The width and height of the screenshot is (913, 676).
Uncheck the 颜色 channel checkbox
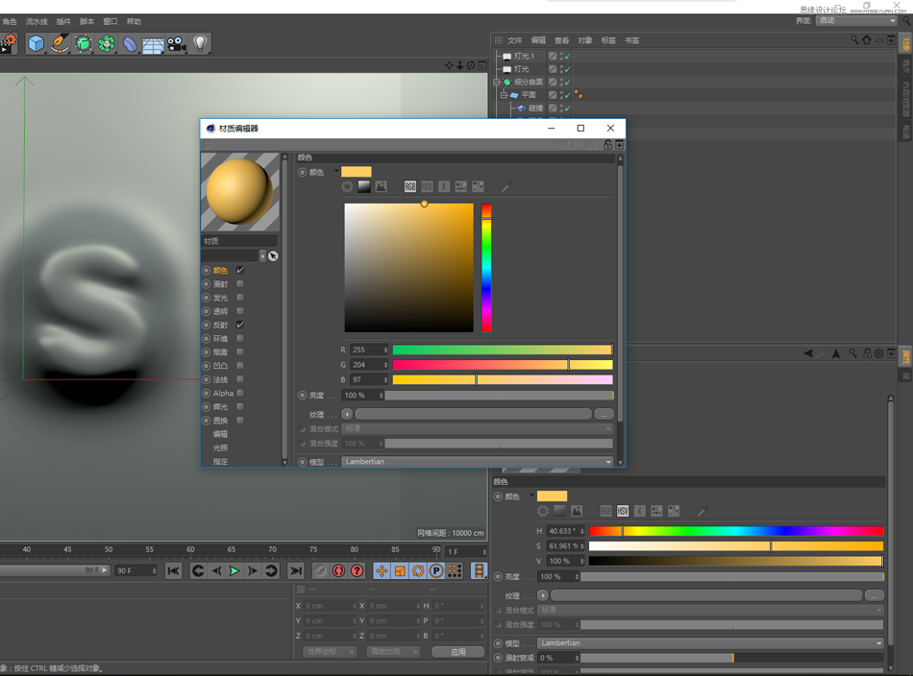click(240, 270)
